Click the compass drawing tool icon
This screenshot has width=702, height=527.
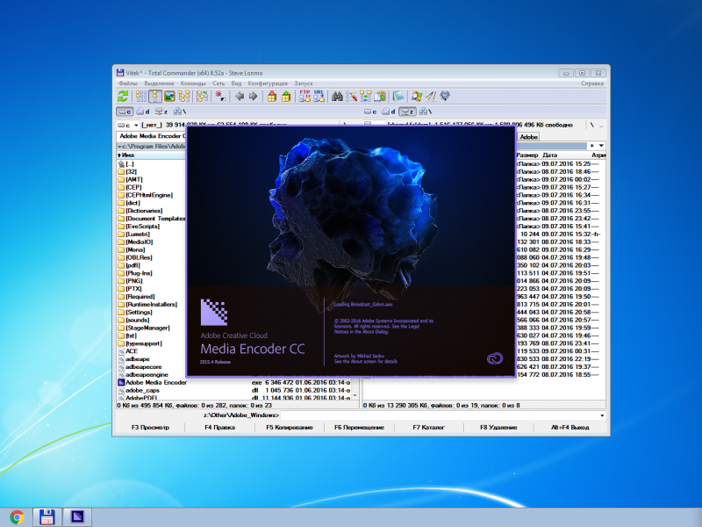click(x=431, y=96)
